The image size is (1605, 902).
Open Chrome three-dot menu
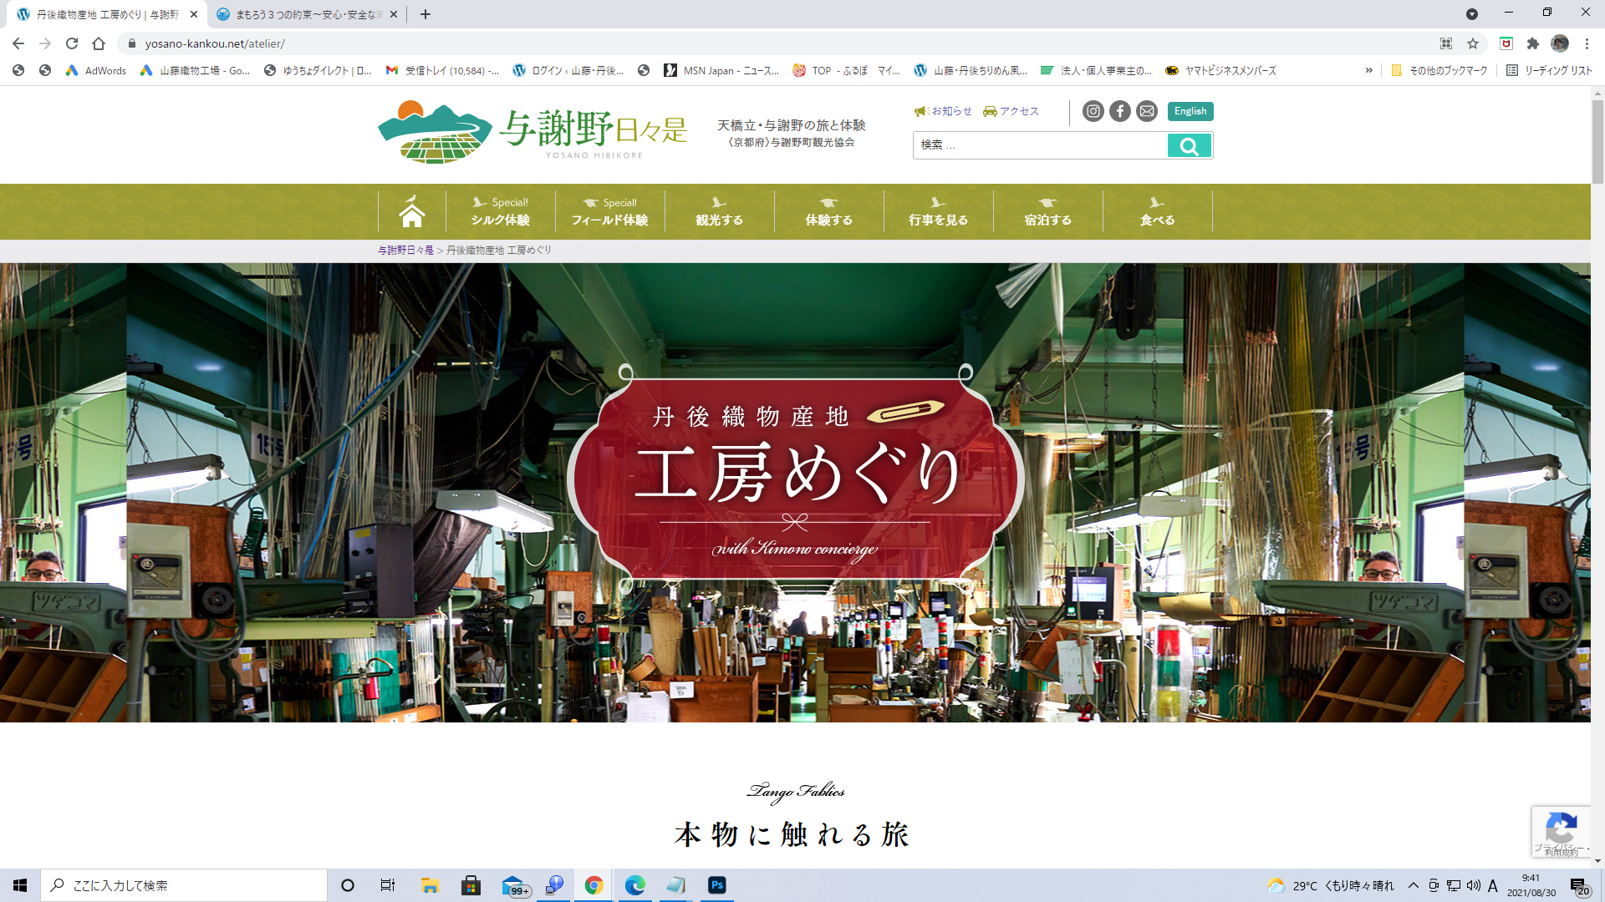pos(1587,43)
